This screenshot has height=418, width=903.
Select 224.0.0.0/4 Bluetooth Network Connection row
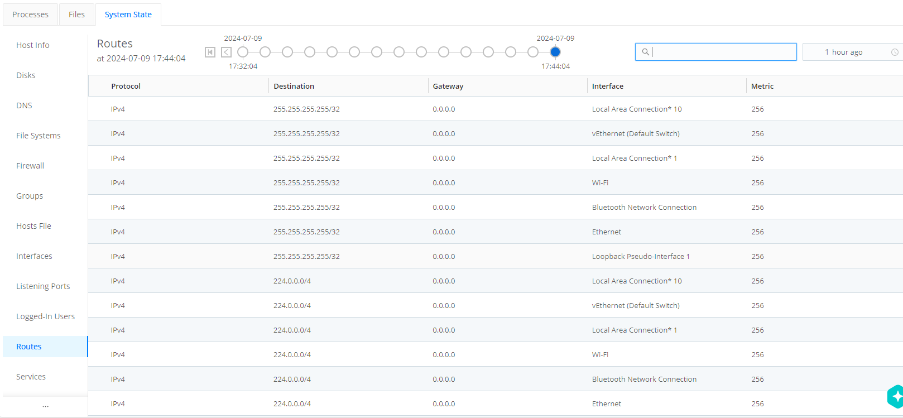click(496, 379)
